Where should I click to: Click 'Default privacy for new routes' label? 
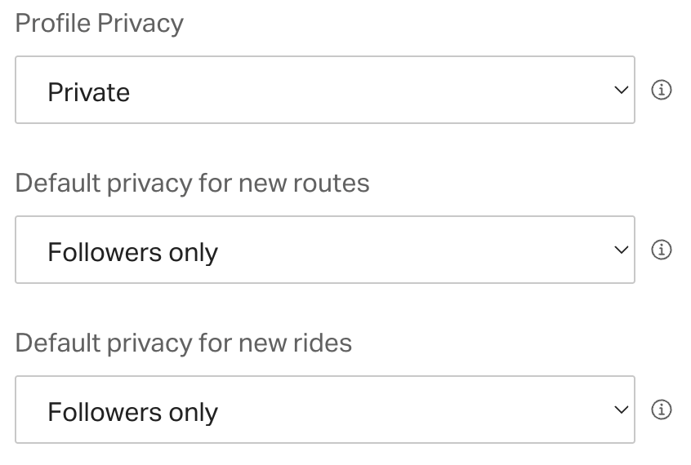tap(192, 184)
